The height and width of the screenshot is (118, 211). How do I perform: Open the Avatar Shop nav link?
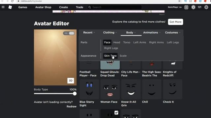click(x=43, y=7)
